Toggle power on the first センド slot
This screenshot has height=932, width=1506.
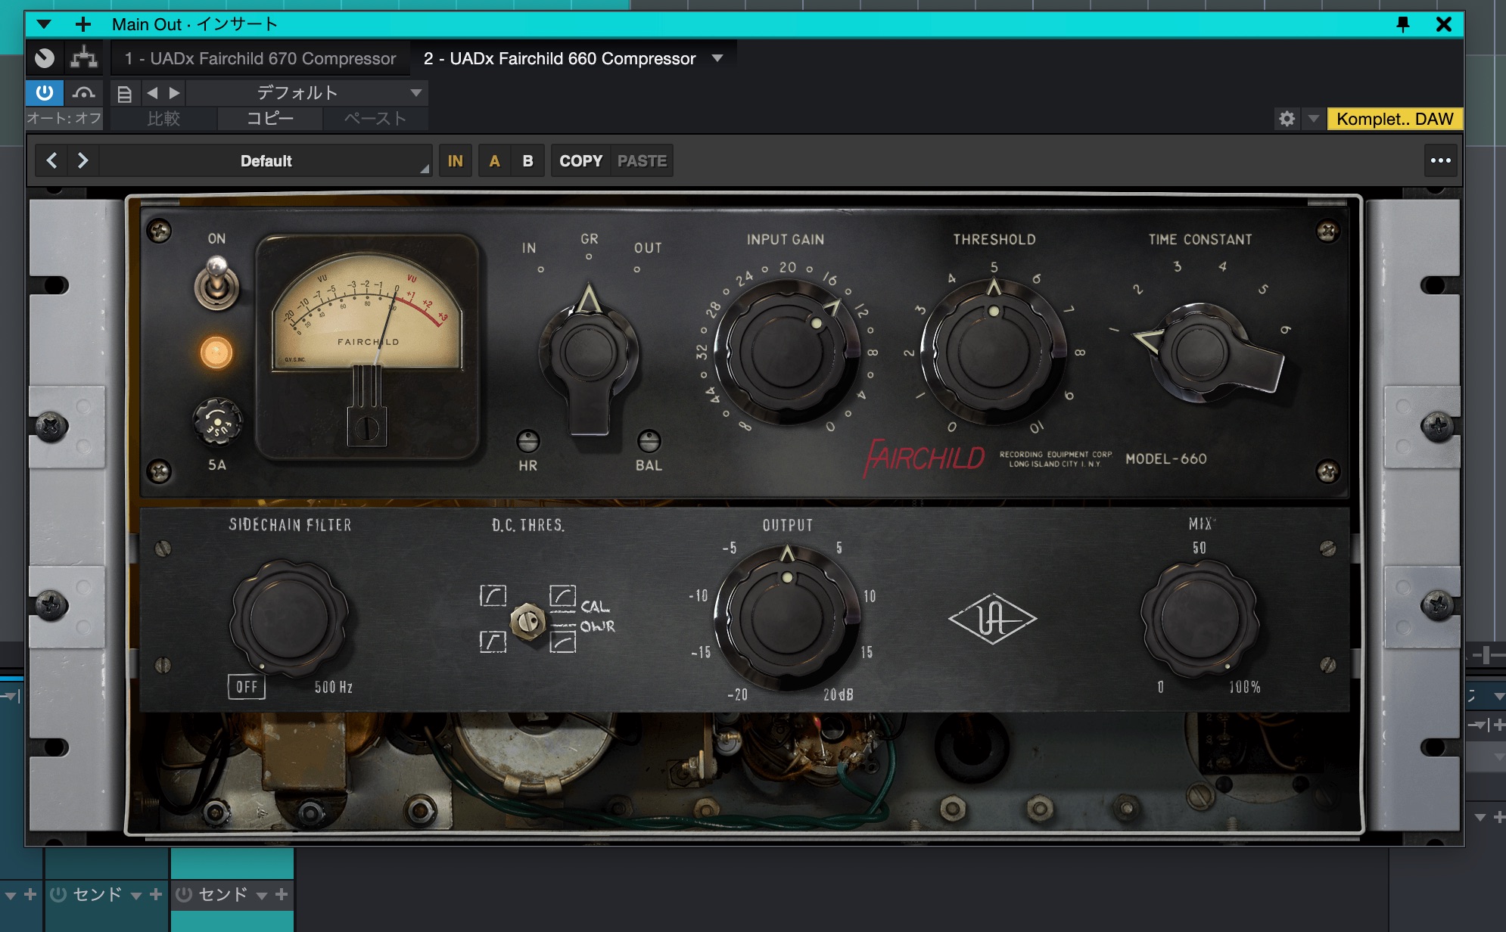pos(58,894)
